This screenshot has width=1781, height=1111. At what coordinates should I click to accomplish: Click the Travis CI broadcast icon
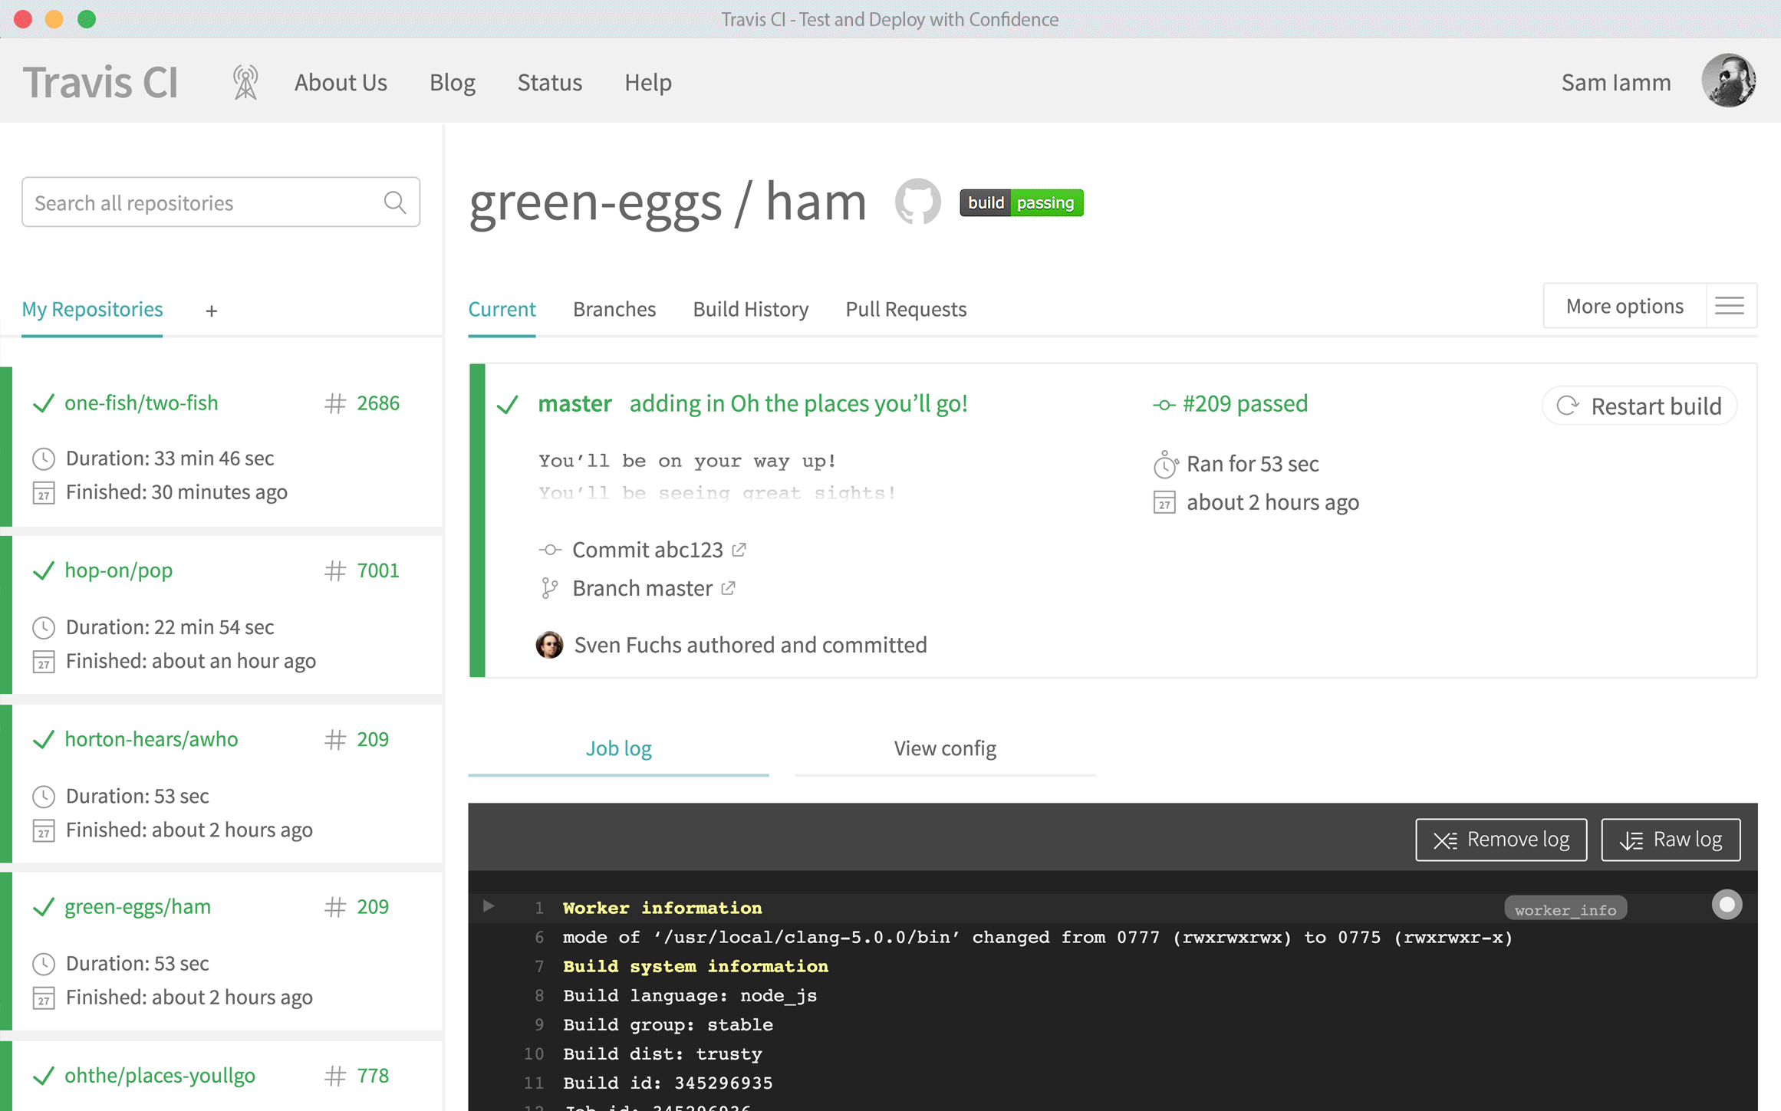coord(245,81)
